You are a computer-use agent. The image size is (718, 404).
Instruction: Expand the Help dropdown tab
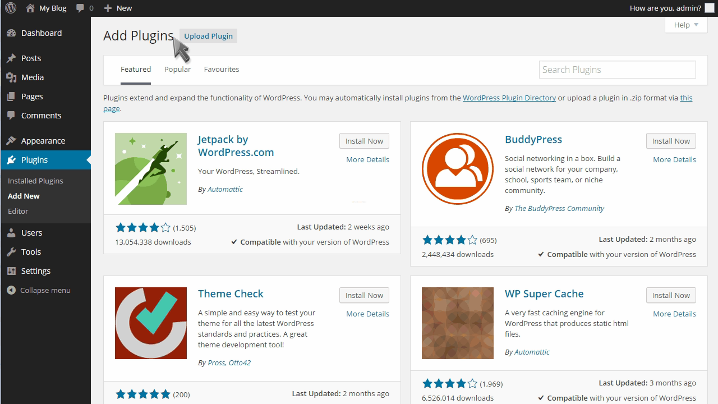(x=686, y=25)
